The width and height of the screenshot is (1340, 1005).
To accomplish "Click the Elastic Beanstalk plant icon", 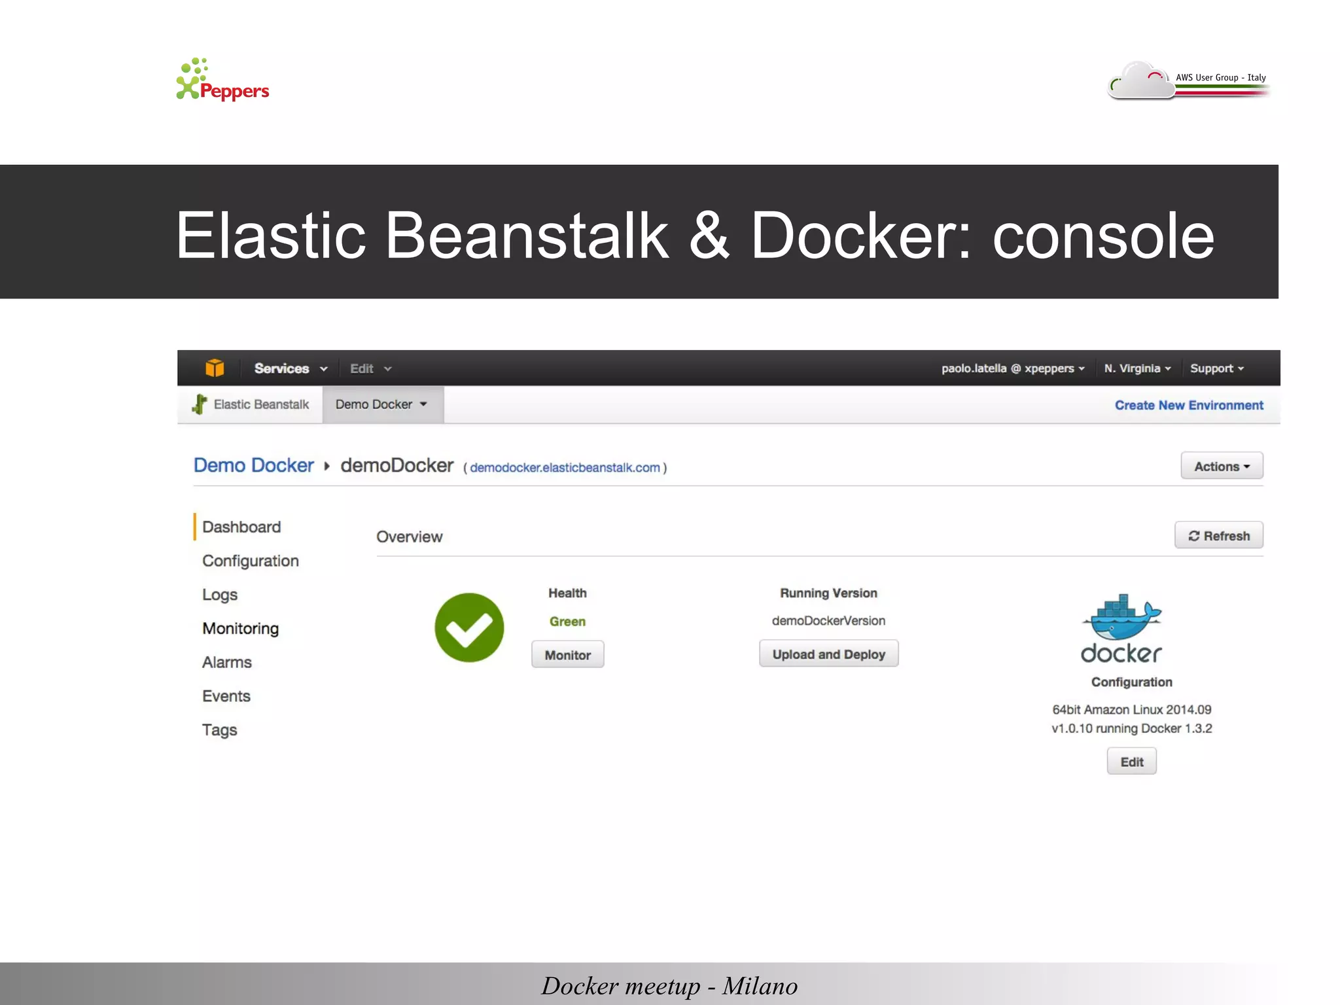I will point(199,404).
